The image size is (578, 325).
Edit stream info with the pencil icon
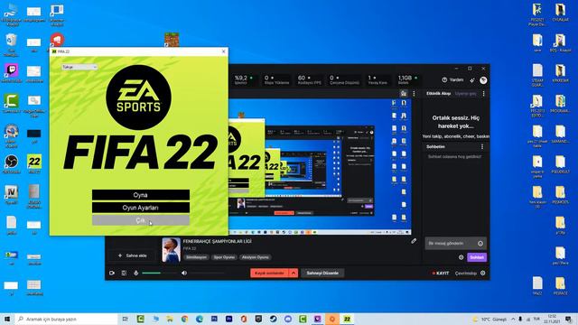pyautogui.click(x=414, y=241)
